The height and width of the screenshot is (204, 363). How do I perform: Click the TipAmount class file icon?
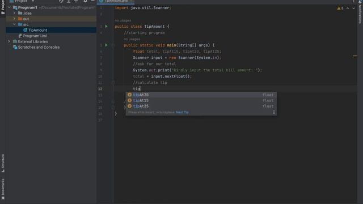25,30
